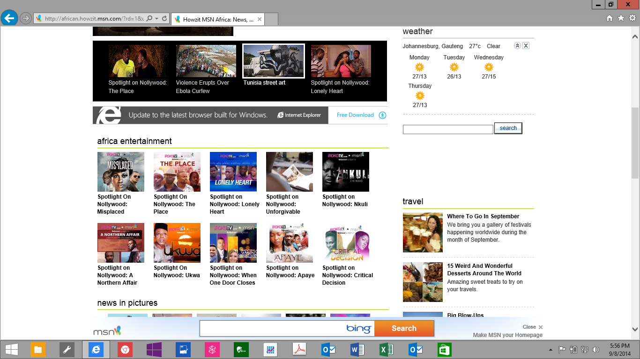Click the Action Center flag tray icon
The image size is (640, 359).
562,350
